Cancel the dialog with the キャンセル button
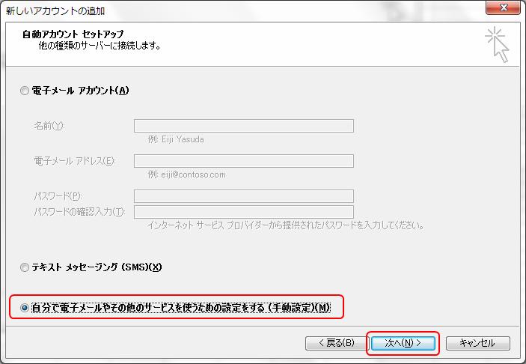Image resolution: width=526 pixels, height=364 pixels. click(x=477, y=343)
